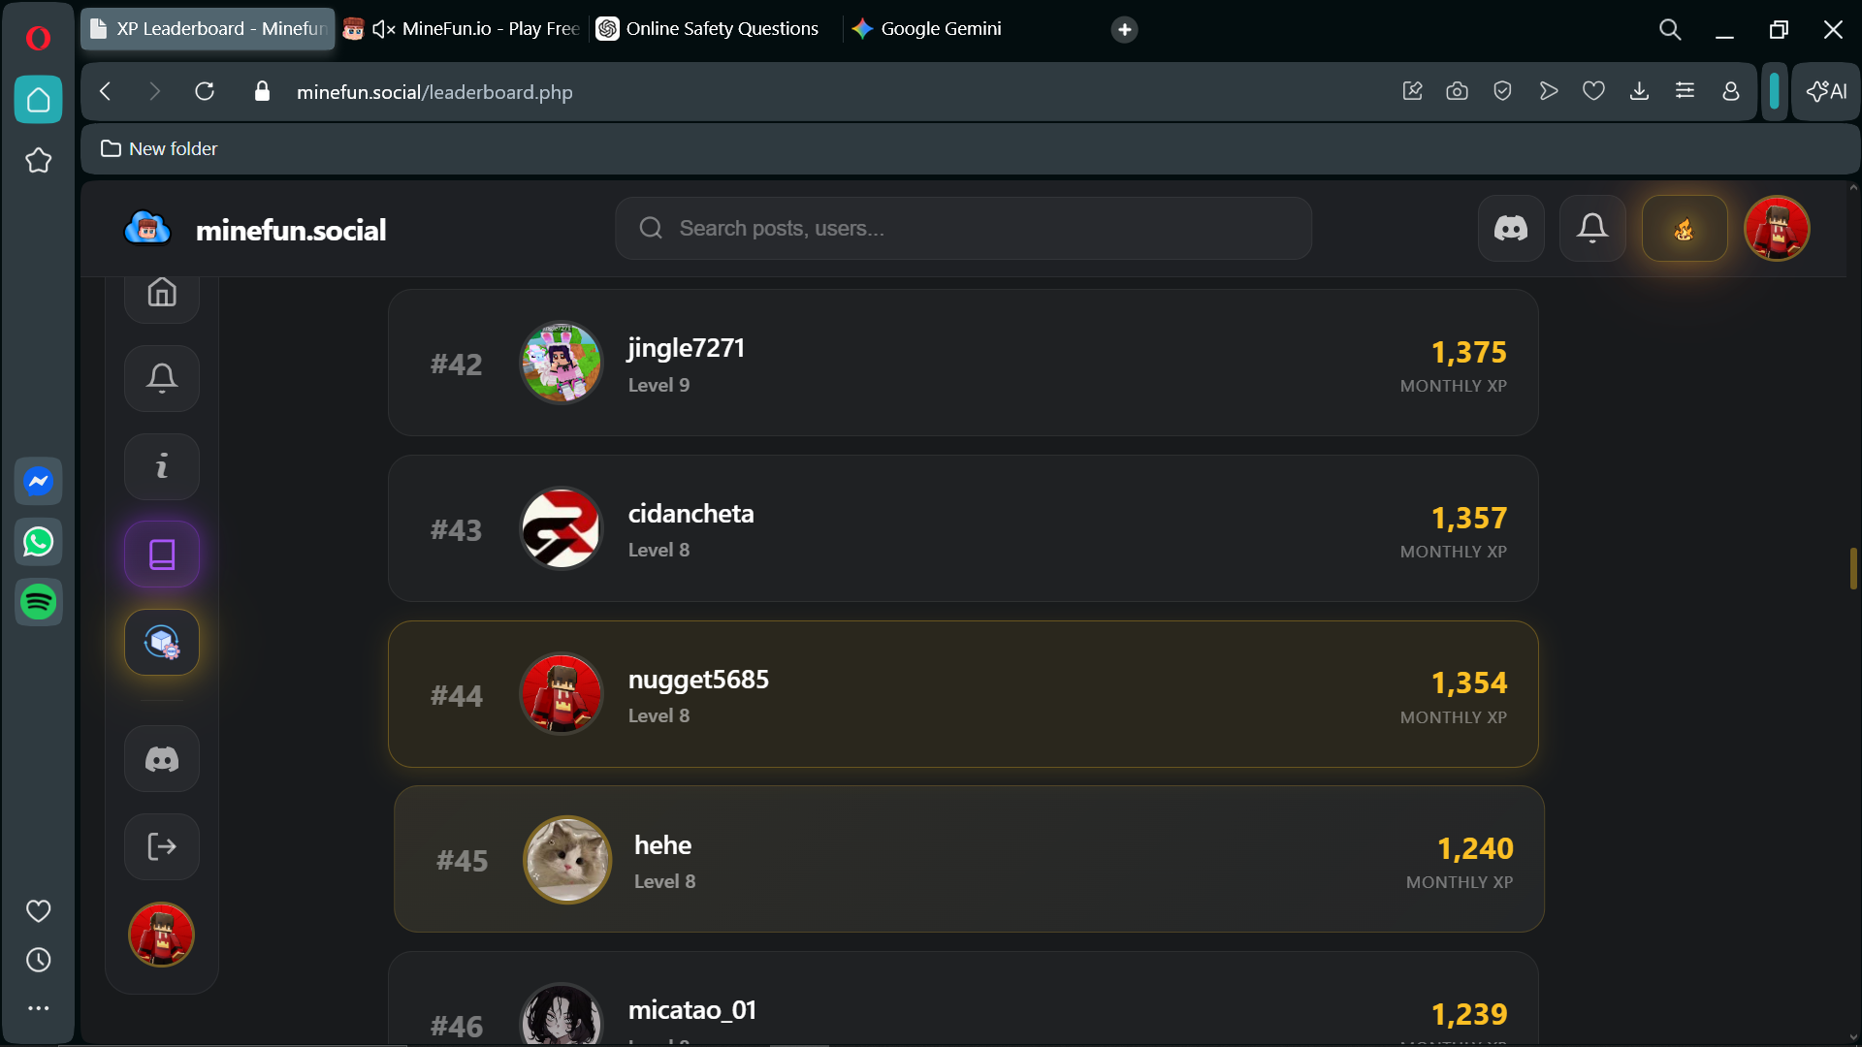Open WhatsApp in the Opera sidebar

(39, 542)
